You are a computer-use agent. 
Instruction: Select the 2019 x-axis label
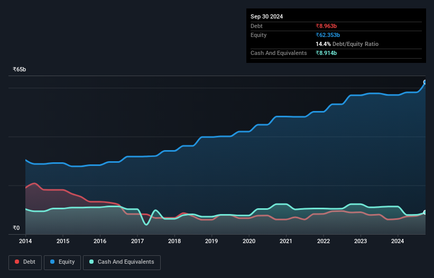(x=211, y=241)
